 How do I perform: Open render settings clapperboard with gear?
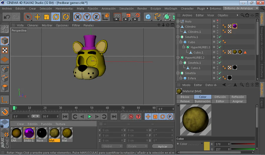136,17
